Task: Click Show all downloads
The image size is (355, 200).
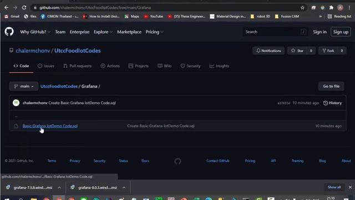Action: click(x=334, y=187)
